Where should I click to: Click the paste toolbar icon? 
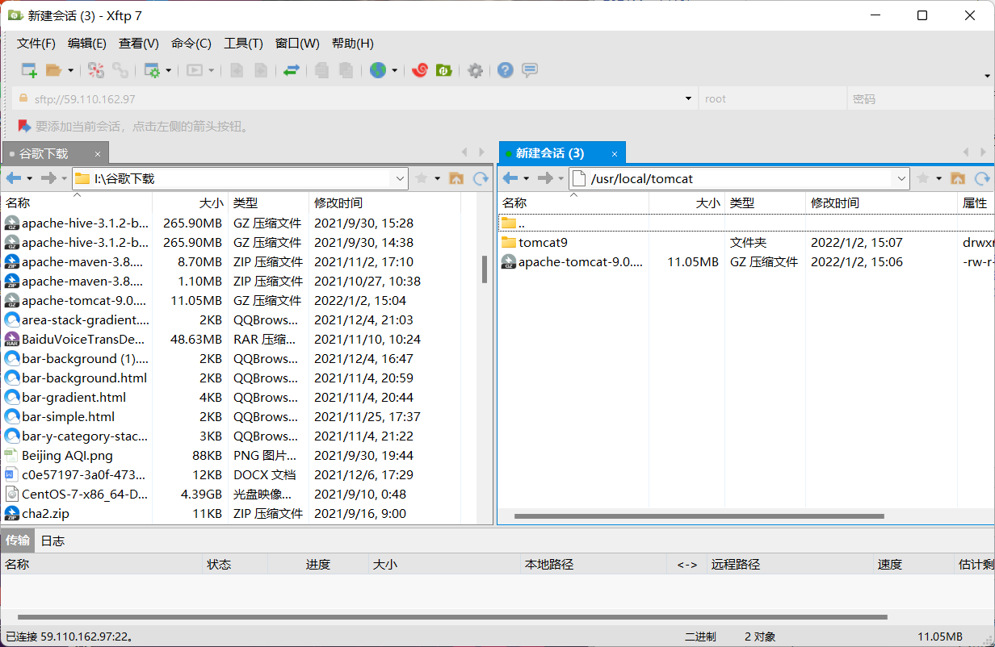tap(346, 70)
